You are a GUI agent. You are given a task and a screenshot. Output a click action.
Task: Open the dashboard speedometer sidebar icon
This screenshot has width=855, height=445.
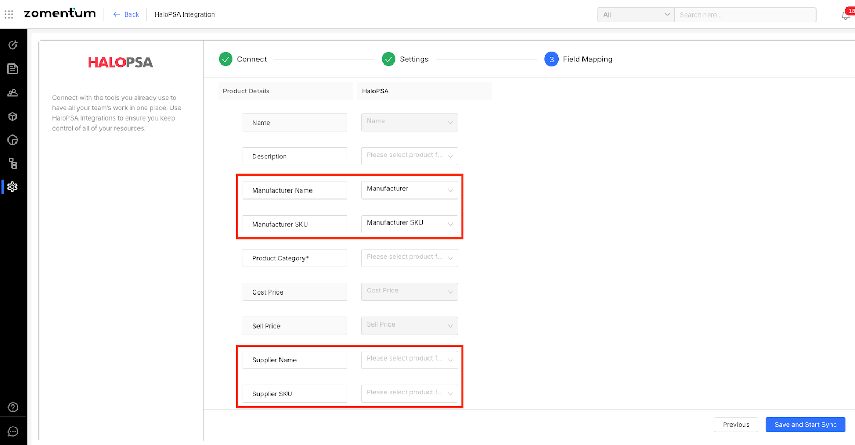13,45
